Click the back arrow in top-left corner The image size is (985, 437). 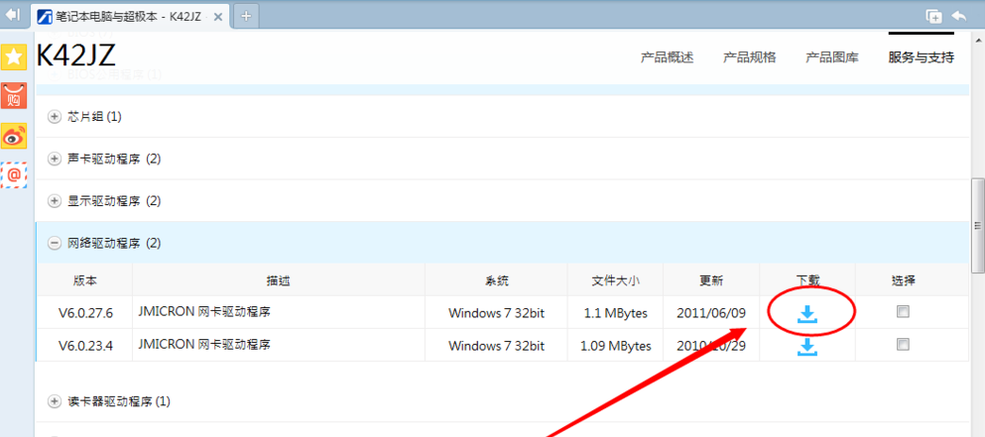pos(13,14)
